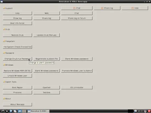Click the lifebuoy Help button at the top
This screenshot has width=151, height=113.
coord(135,8)
